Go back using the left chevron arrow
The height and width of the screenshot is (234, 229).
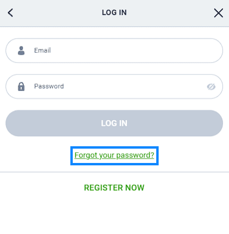coord(10,13)
